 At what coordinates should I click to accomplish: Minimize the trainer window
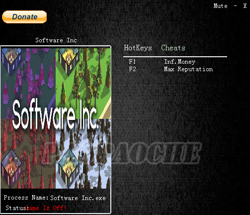pos(235,6)
